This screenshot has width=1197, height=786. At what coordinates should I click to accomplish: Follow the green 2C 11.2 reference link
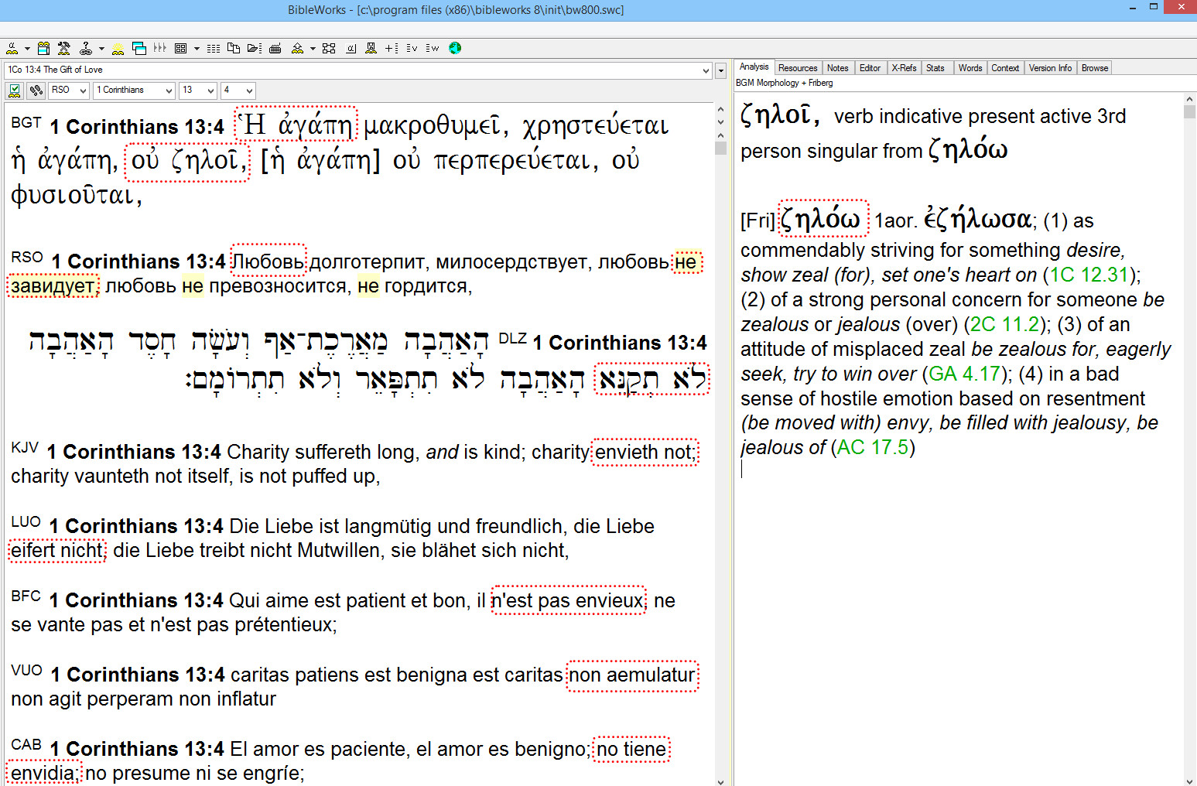click(x=1005, y=324)
